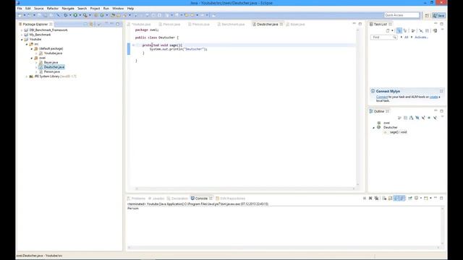463x260 pixels.
Task: Toggle Focus on Workweek in Task List
Action: tap(413, 30)
